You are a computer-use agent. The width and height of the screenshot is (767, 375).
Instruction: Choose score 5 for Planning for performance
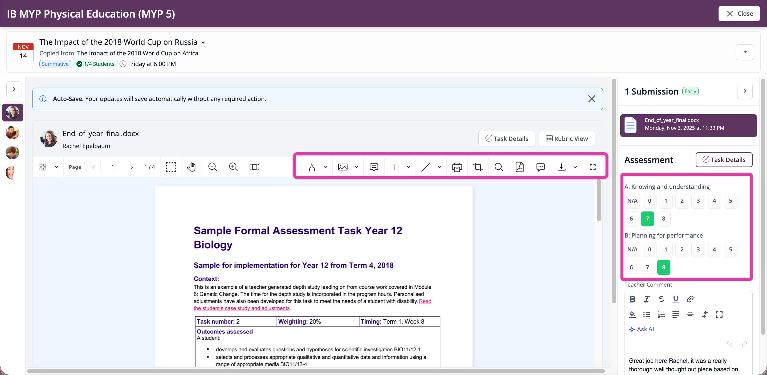point(730,249)
